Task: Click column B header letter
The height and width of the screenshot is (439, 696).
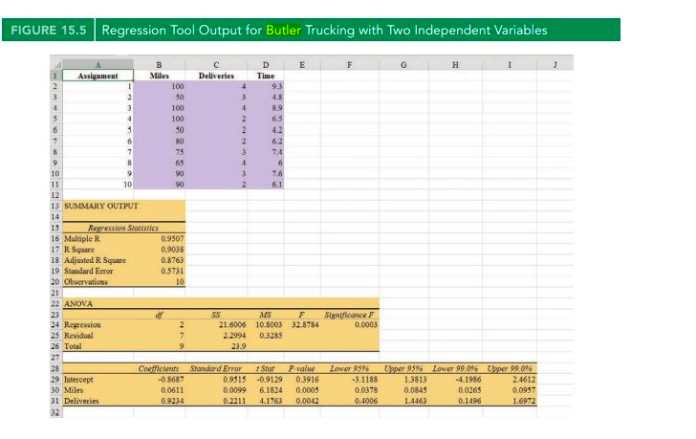Action: (159, 65)
